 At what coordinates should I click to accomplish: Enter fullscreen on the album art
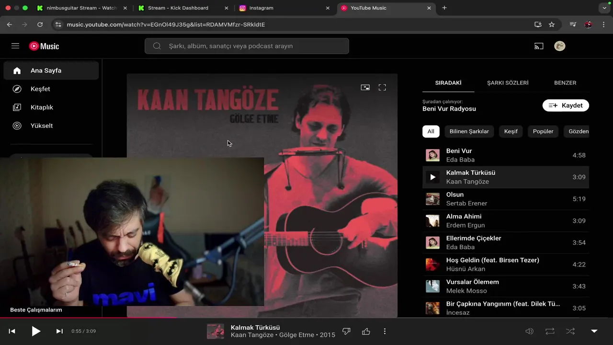[382, 87]
